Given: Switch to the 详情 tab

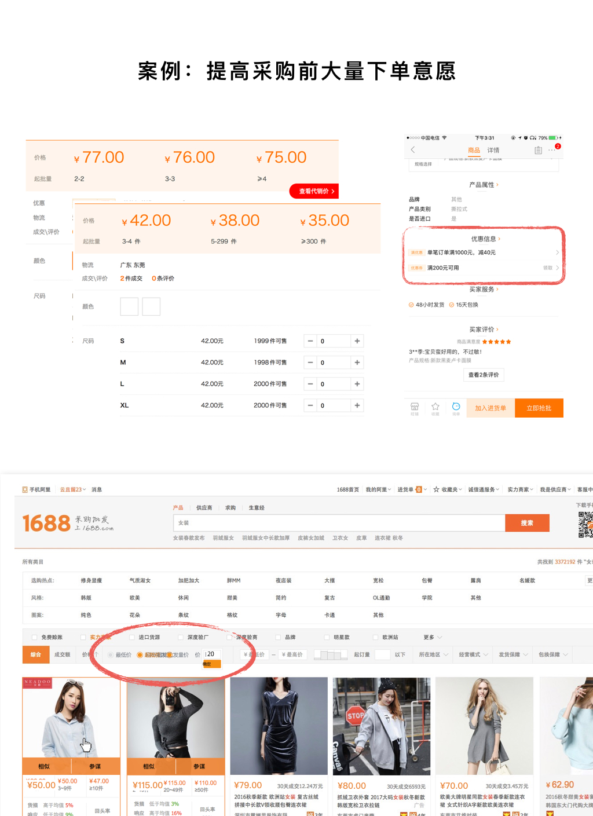Looking at the screenshot, I should (493, 151).
